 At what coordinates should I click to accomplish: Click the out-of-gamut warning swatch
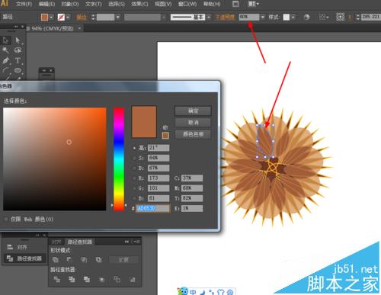pyautogui.click(x=165, y=135)
